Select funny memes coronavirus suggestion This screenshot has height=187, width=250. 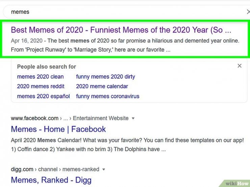coord(107,96)
